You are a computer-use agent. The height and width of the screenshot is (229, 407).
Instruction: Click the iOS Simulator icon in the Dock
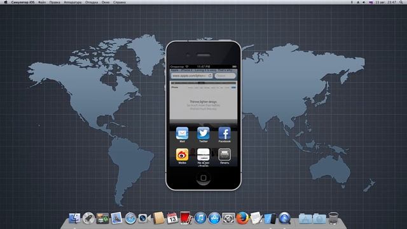point(270,218)
